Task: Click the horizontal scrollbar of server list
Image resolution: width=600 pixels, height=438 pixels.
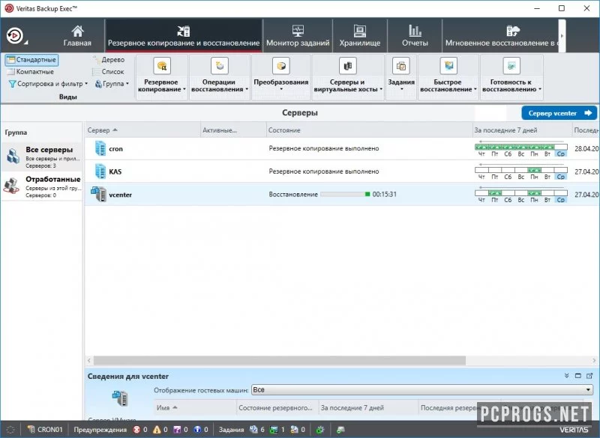Action: point(279,360)
